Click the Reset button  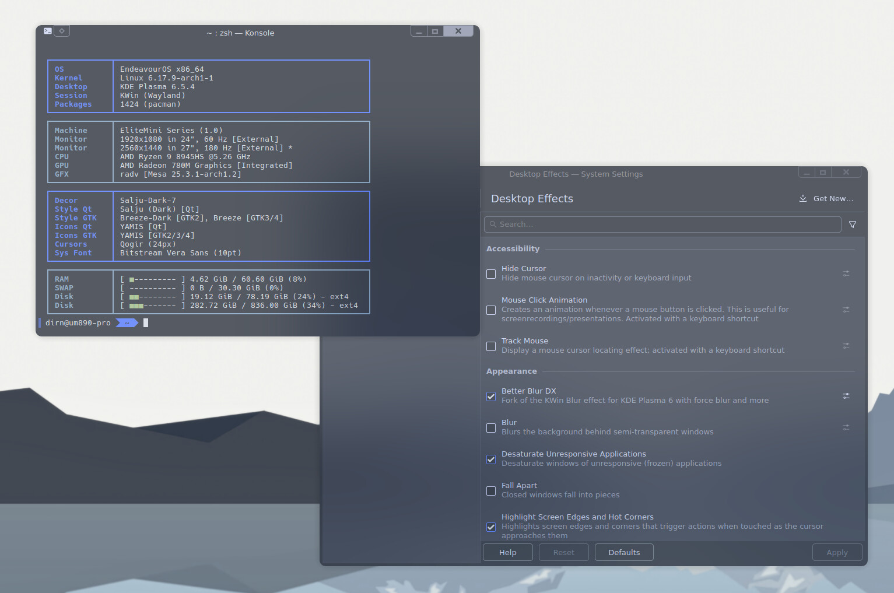[564, 553]
